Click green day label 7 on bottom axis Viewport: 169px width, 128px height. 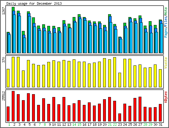coord(40,125)
